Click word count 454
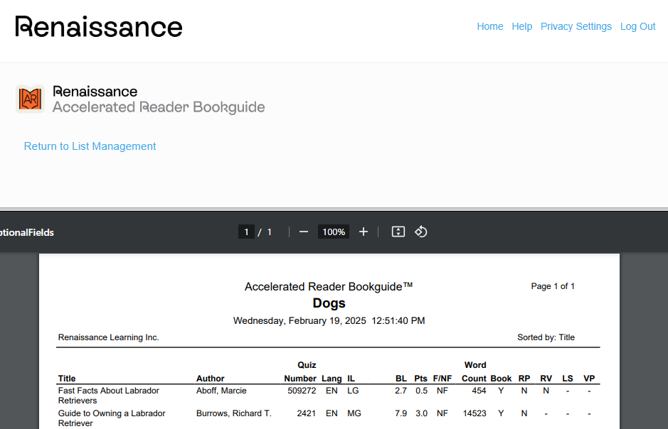This screenshot has width=668, height=429. 479,391
